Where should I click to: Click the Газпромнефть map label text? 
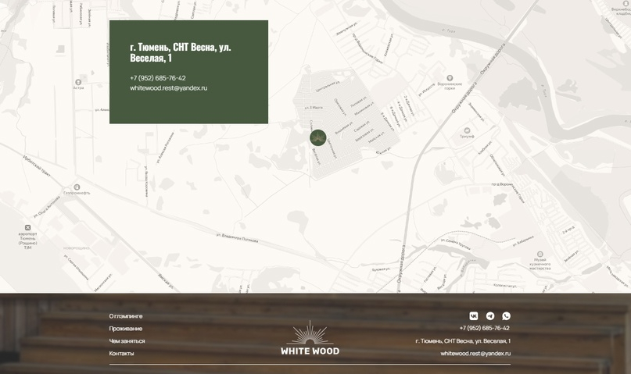click(x=77, y=193)
